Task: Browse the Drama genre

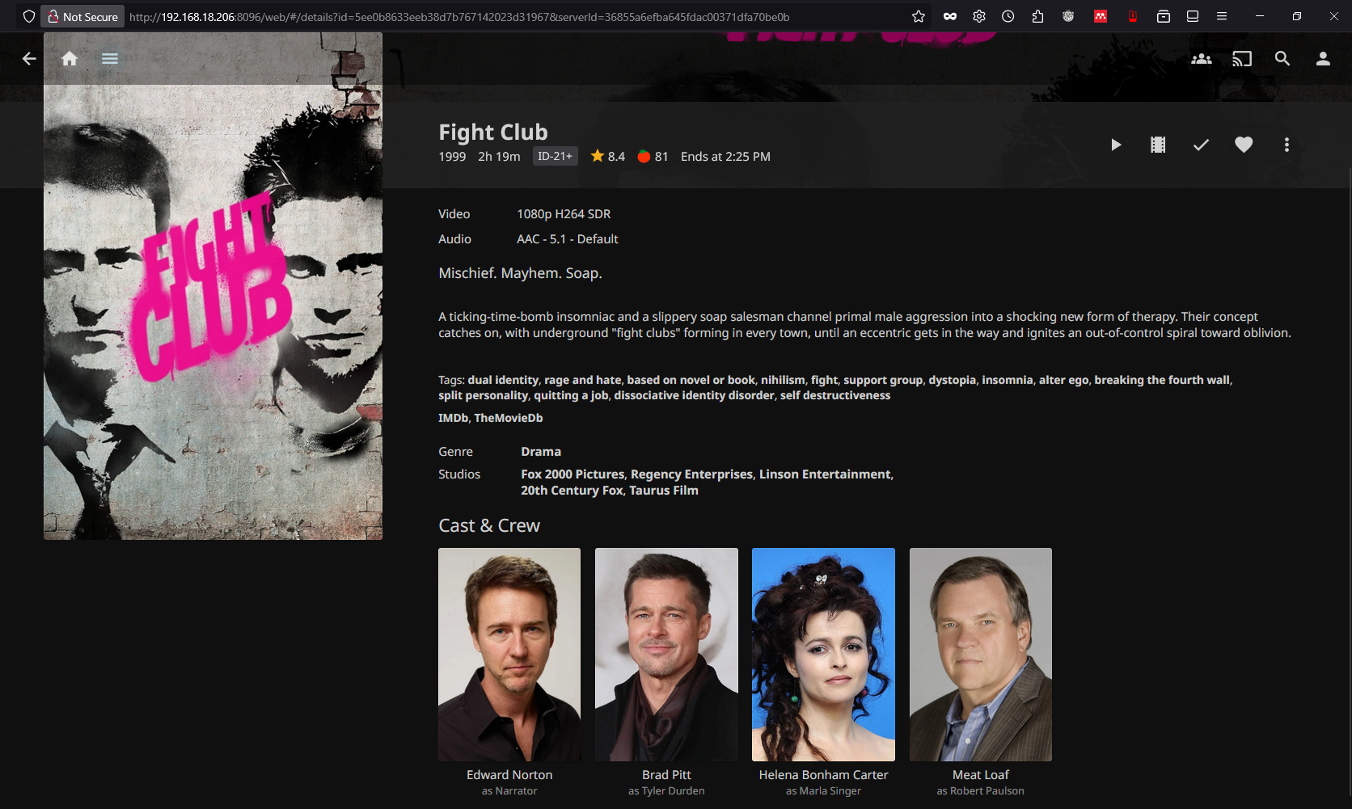Action: pyautogui.click(x=541, y=452)
